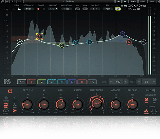Click the high-pass filter node on graph
Viewport: 160px width, 139px height.
coord(20,42)
